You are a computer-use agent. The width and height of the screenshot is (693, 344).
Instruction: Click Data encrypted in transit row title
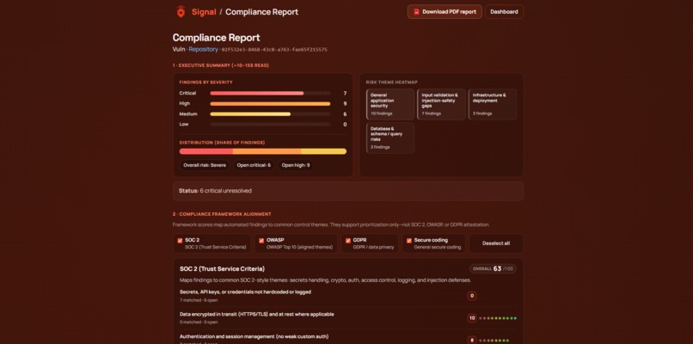[x=257, y=315]
